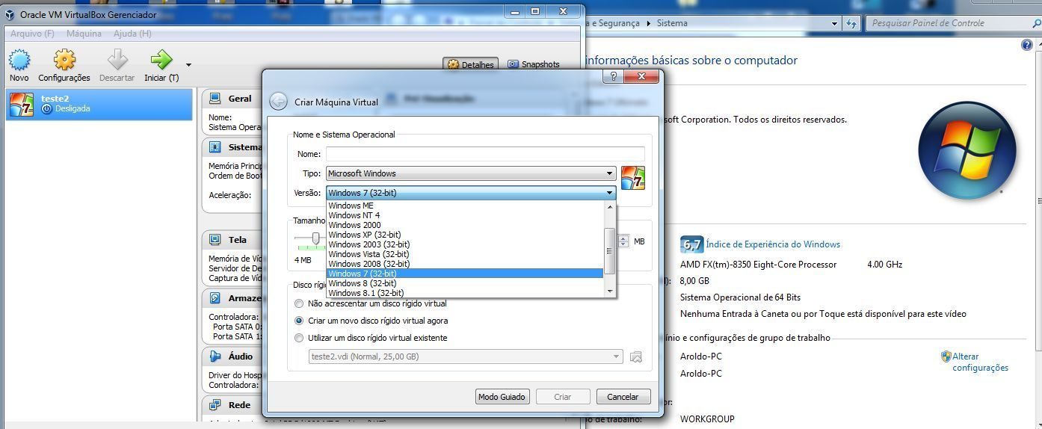Choose Windows NT 4 in version list
This screenshot has height=429, width=1042.
(465, 215)
